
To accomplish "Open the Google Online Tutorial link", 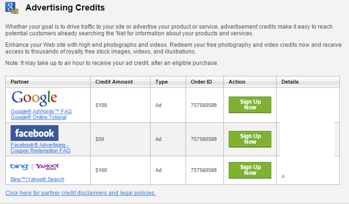I will [x=38, y=117].
